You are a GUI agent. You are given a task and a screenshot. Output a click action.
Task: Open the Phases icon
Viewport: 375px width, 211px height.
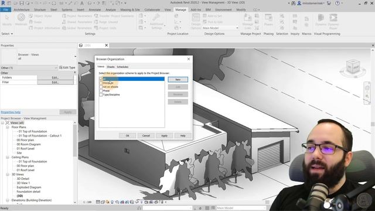click(268, 18)
